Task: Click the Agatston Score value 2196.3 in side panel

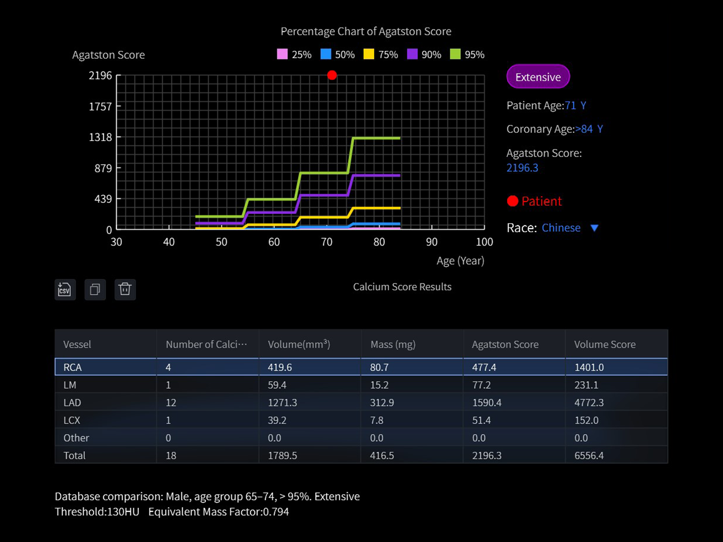Action: pyautogui.click(x=522, y=168)
